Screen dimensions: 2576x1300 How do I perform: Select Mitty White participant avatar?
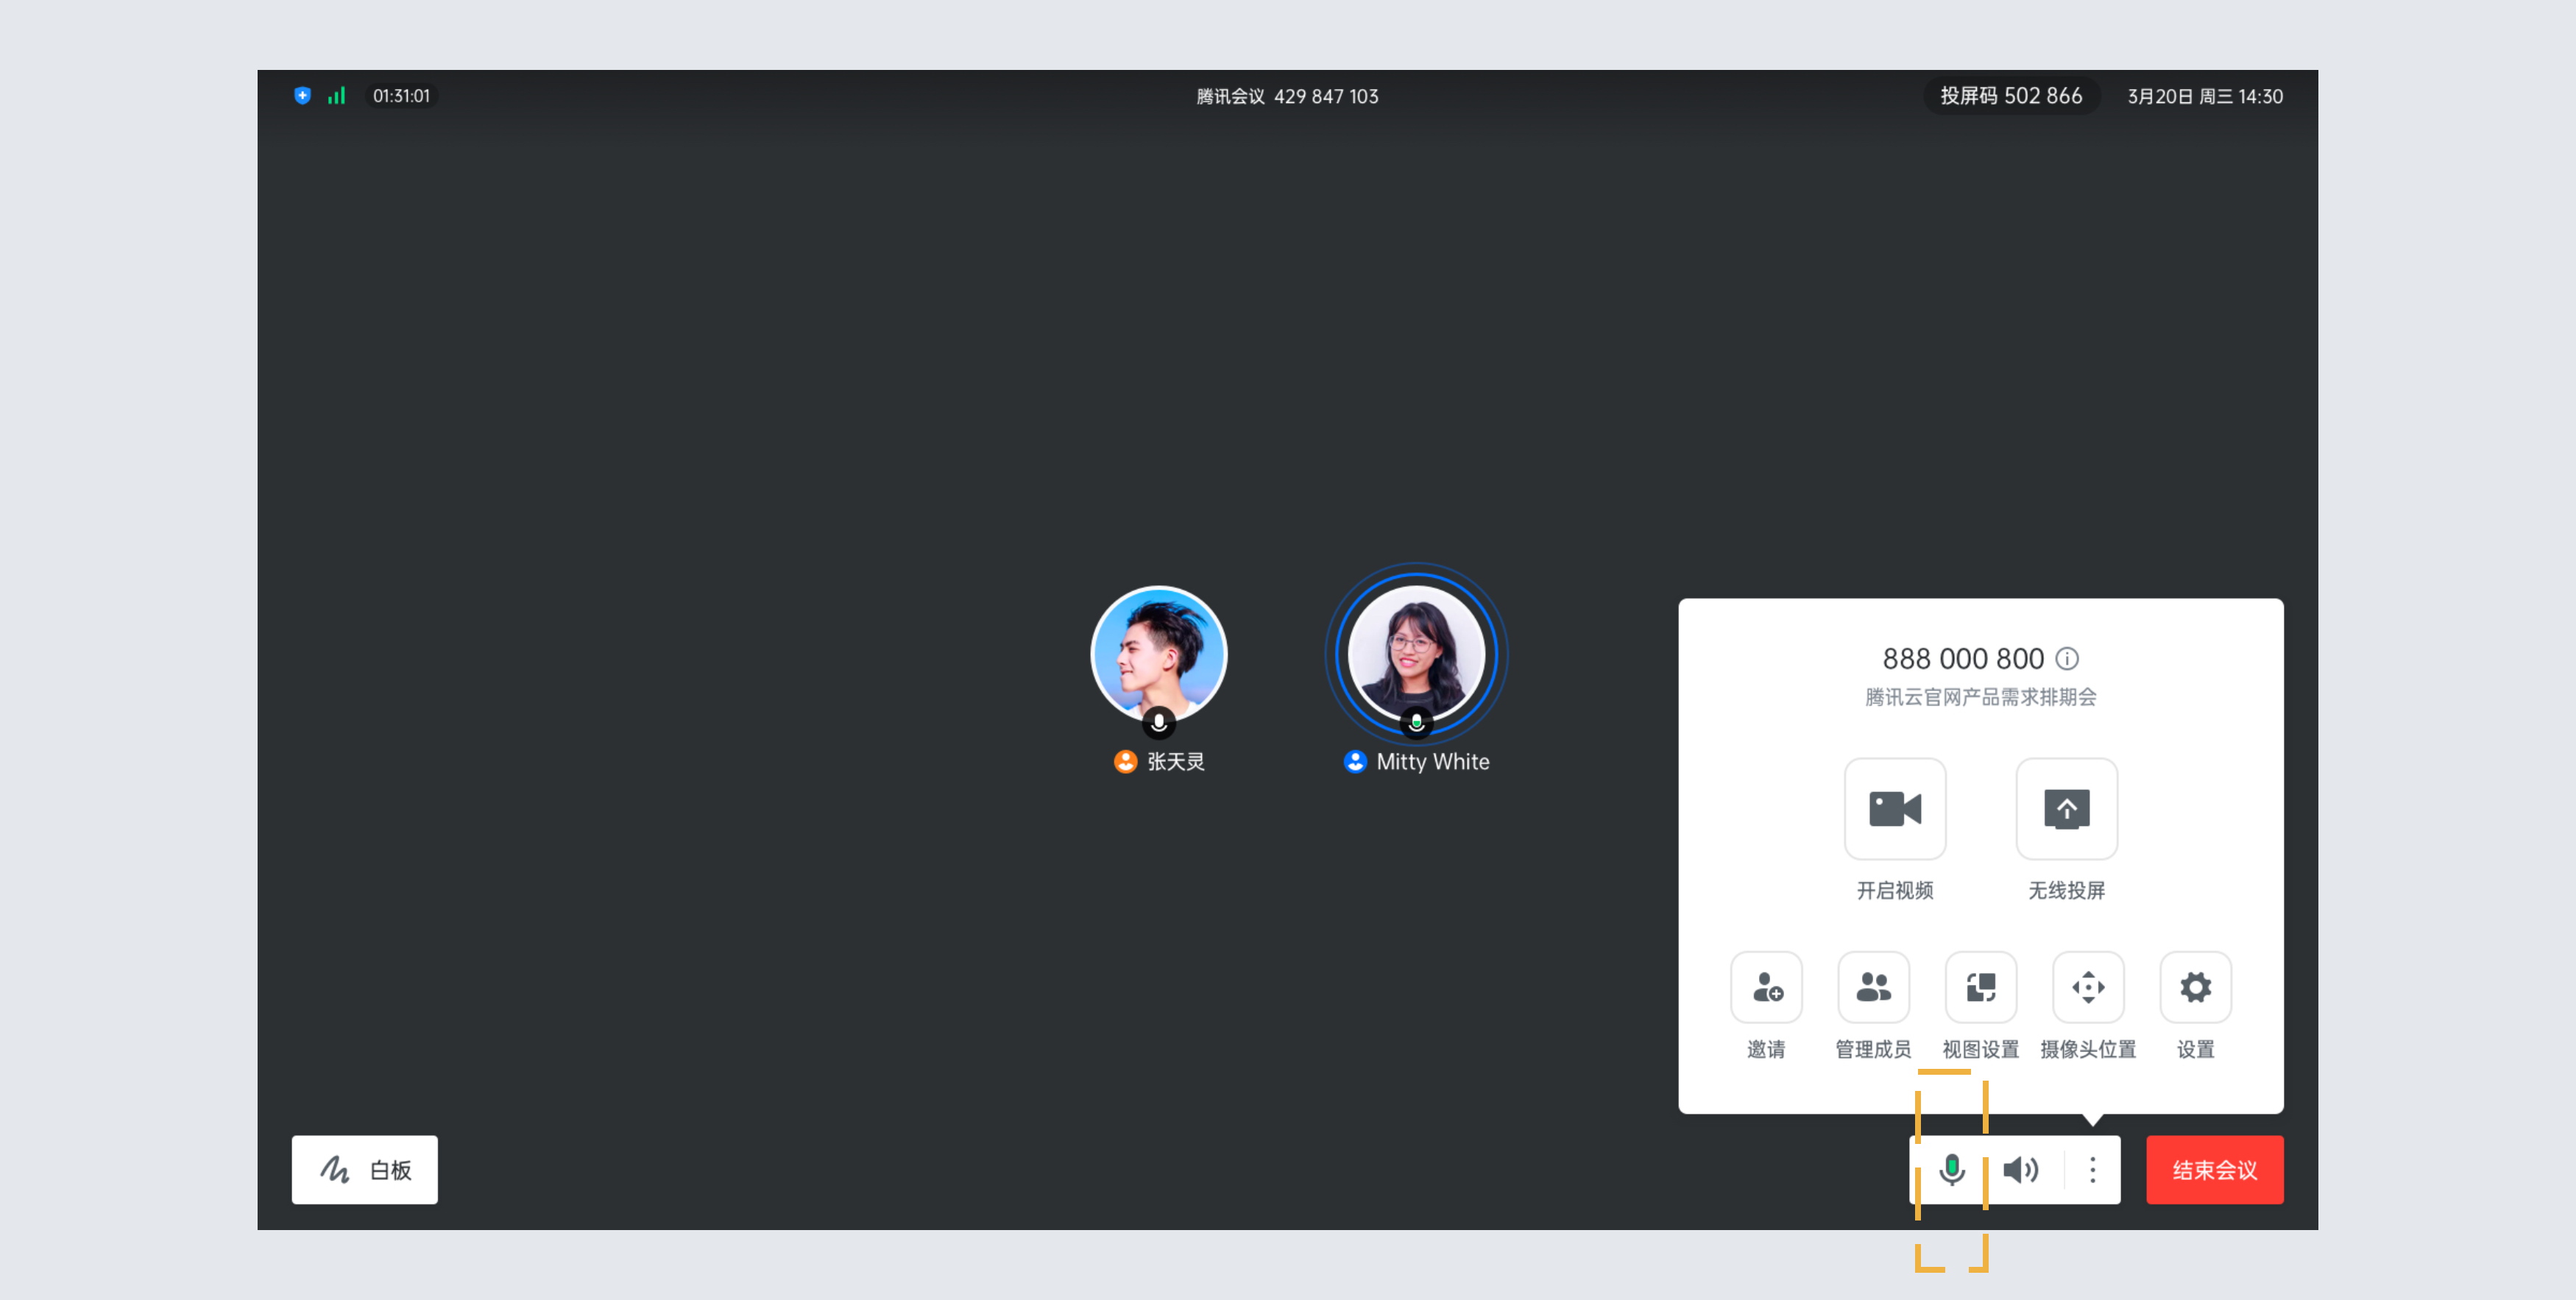1416,653
